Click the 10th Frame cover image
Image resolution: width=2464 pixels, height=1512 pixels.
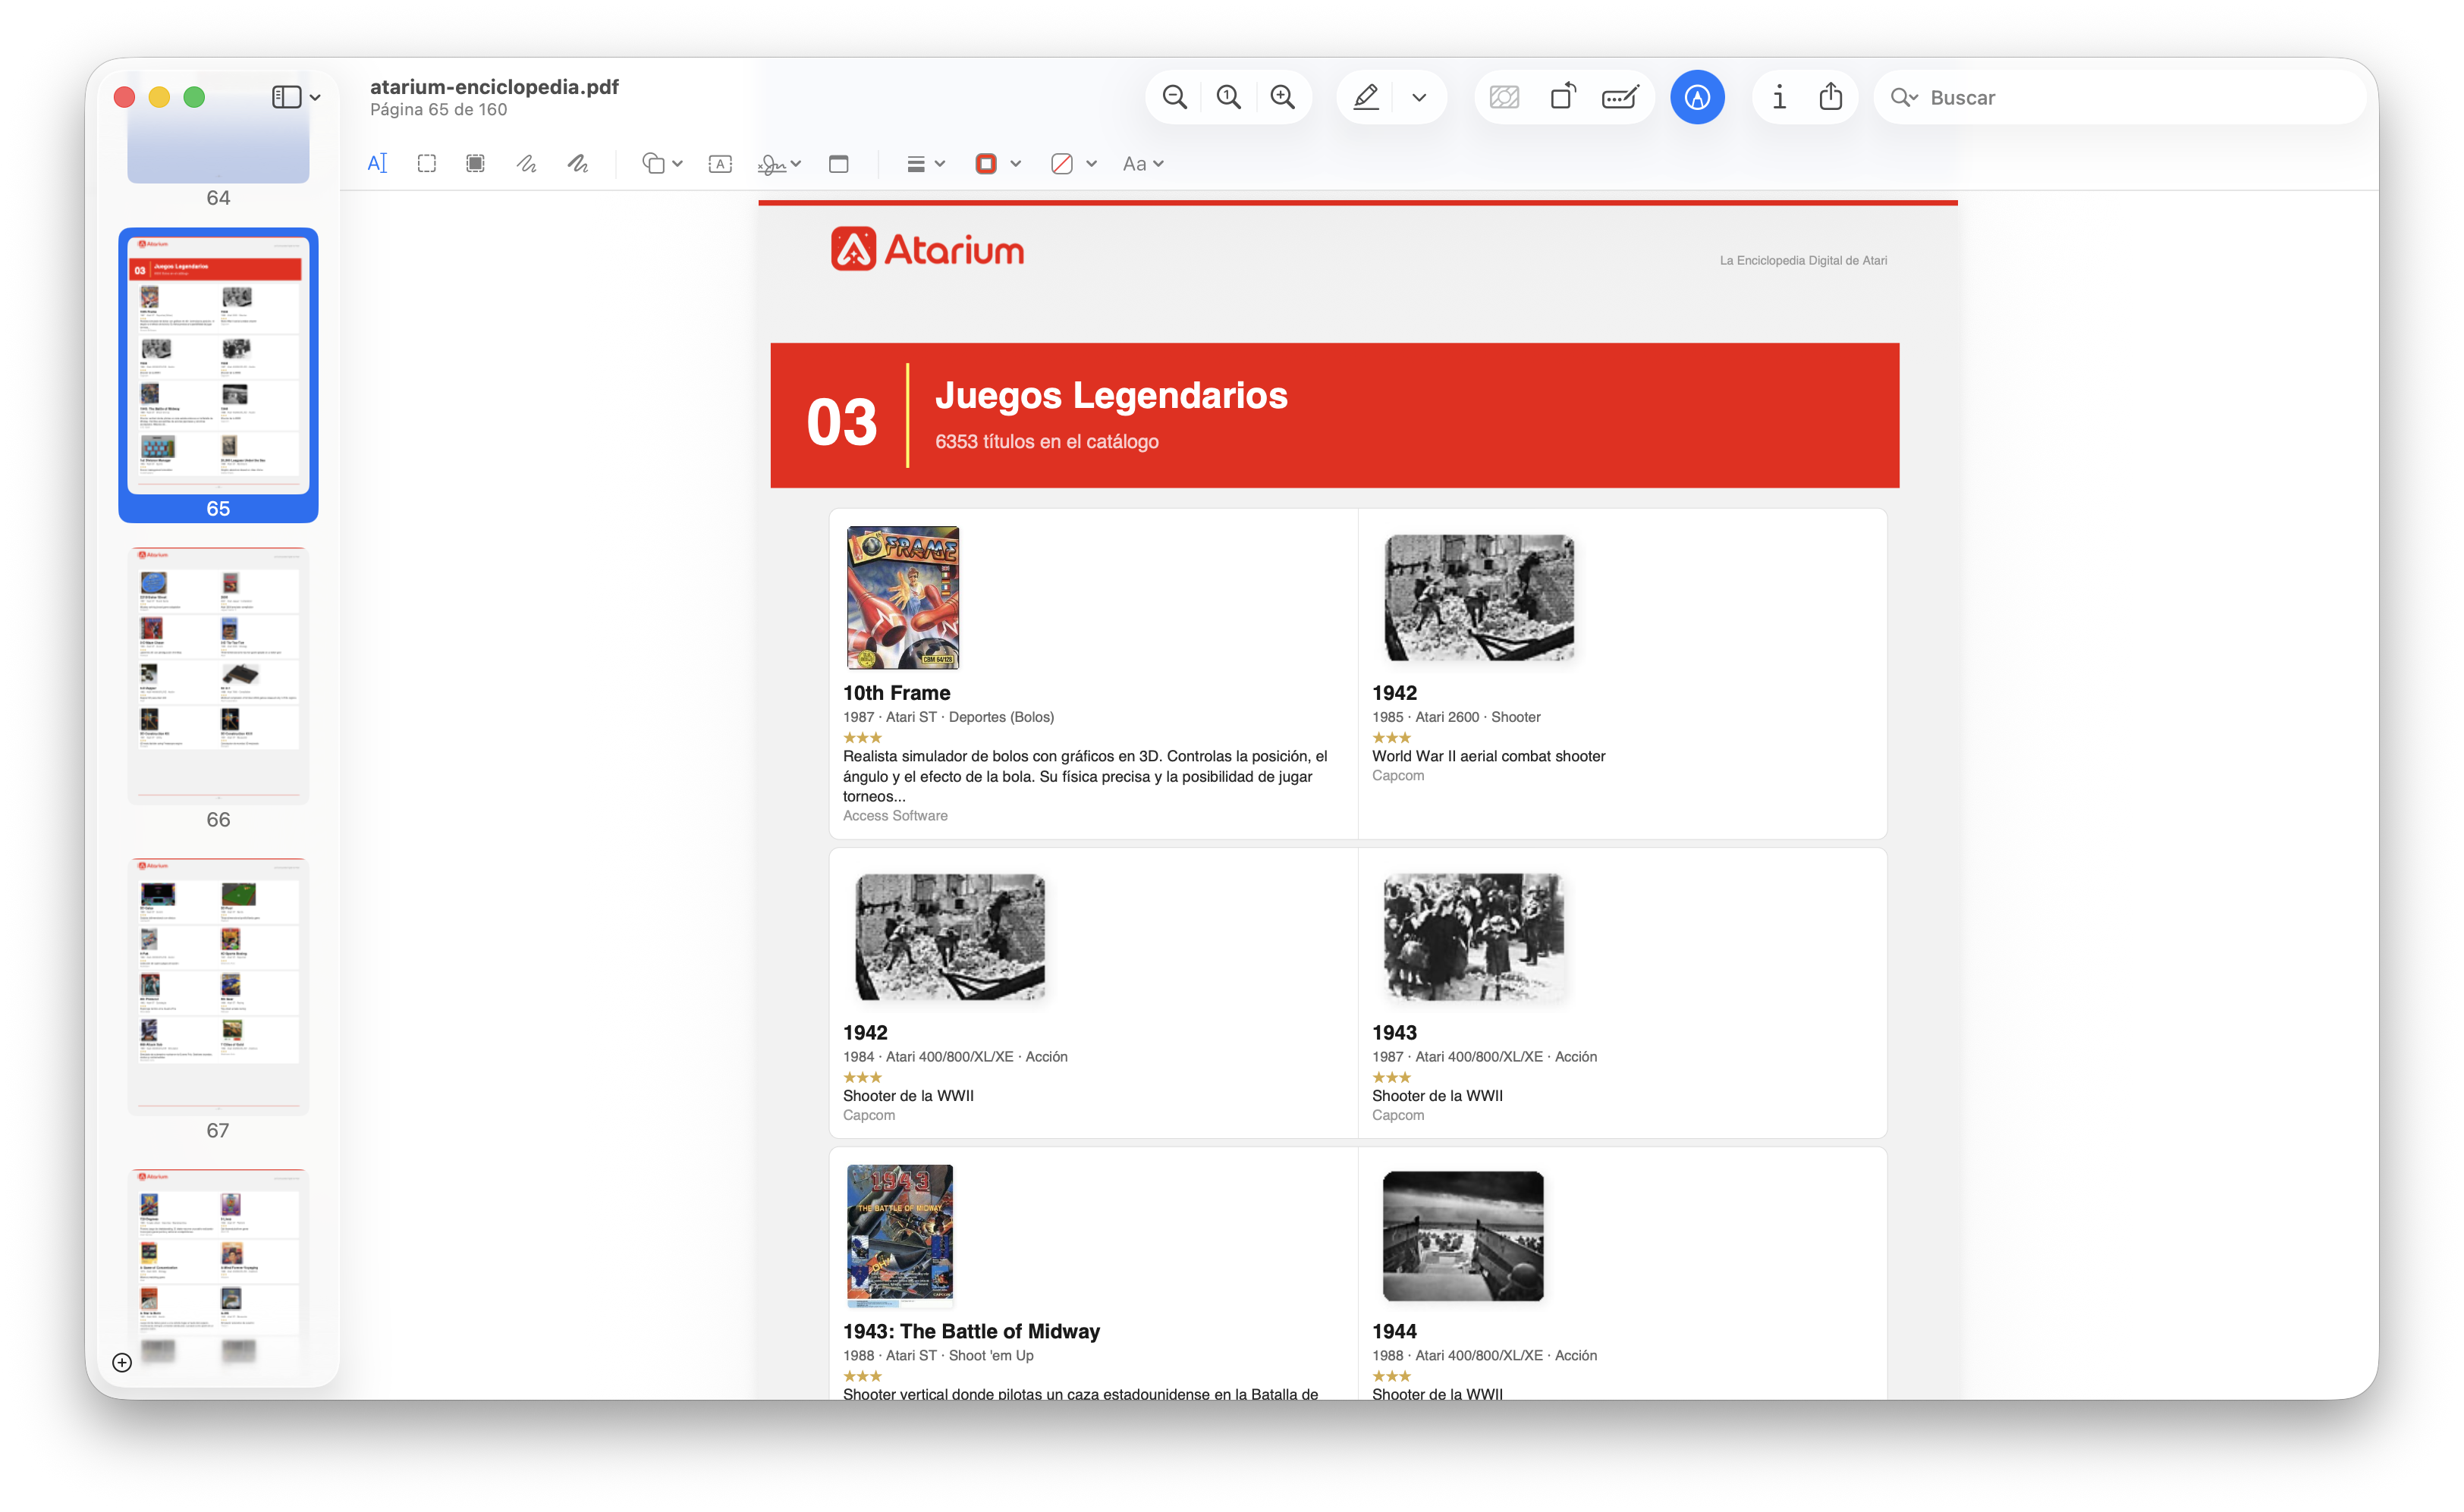902,597
